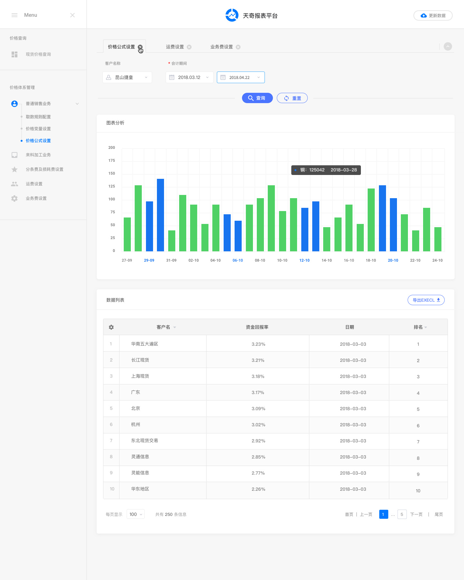Screen dimensions: 464x580
Task: Select 价格公式设置 in the sidebar
Action: [38, 140]
